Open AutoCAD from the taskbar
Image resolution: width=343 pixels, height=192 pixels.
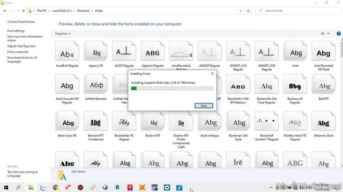(130, 187)
